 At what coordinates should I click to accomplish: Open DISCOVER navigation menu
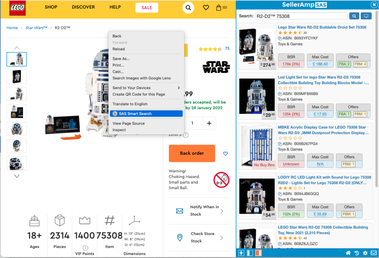[83, 7]
